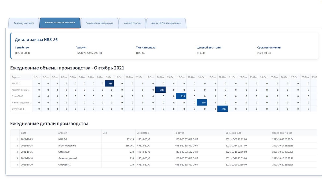Click start time 2021-10-18 22:59:00
Screen dimensions: 322x183
click(236, 158)
